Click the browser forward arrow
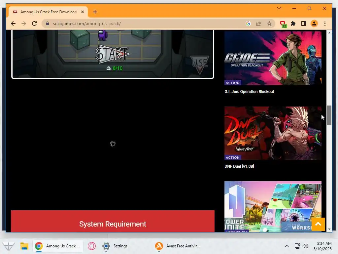 pyautogui.click(x=24, y=23)
